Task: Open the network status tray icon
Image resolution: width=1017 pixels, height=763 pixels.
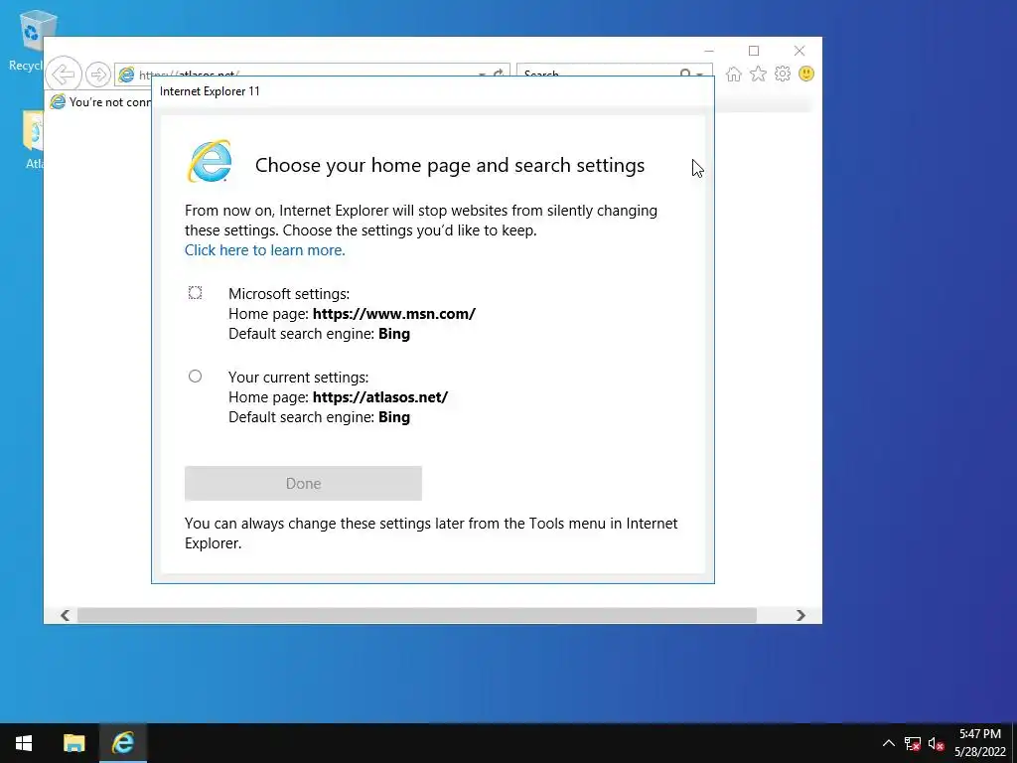Action: click(x=913, y=743)
